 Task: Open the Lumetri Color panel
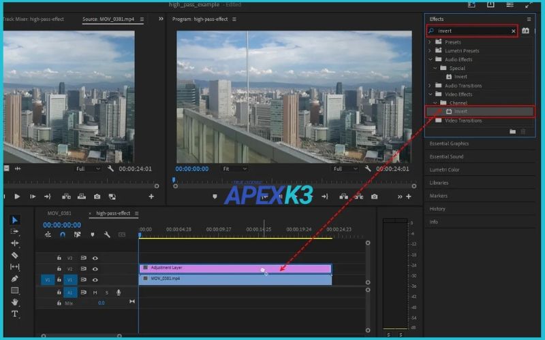click(444, 169)
